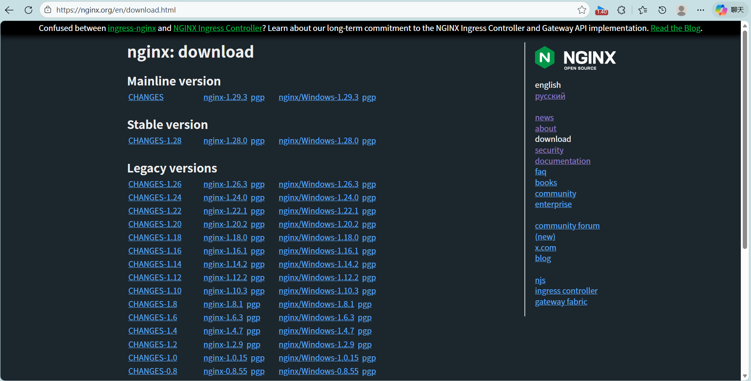
Task: Download nginx-1.12.2 source
Action: tap(225, 278)
